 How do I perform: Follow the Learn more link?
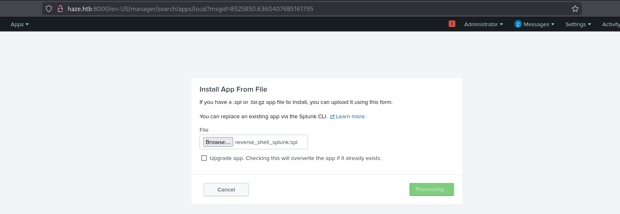coord(351,117)
